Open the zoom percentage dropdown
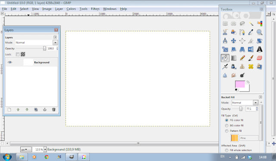 coord(45,149)
